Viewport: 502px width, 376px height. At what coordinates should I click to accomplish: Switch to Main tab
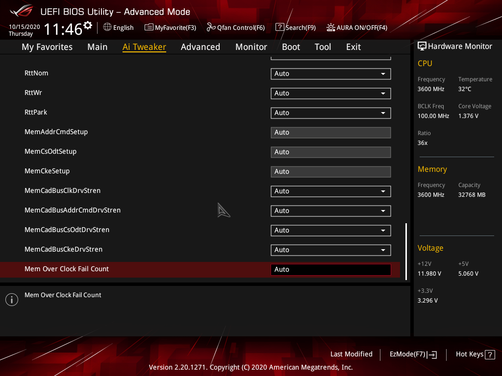98,47
